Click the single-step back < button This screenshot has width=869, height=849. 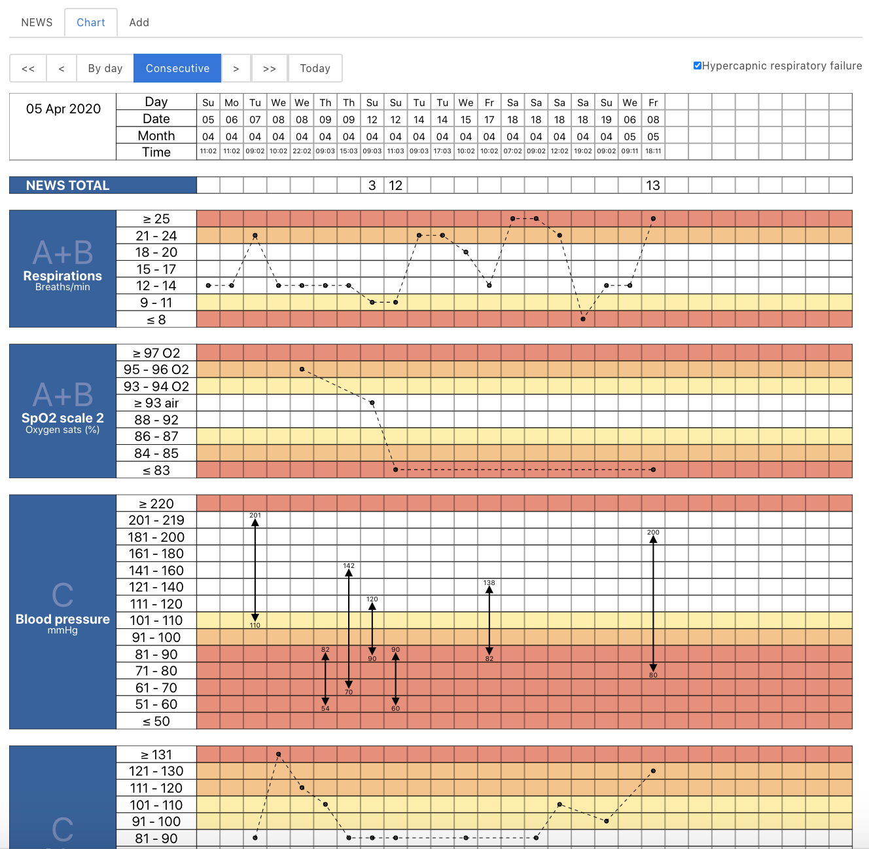pos(61,67)
